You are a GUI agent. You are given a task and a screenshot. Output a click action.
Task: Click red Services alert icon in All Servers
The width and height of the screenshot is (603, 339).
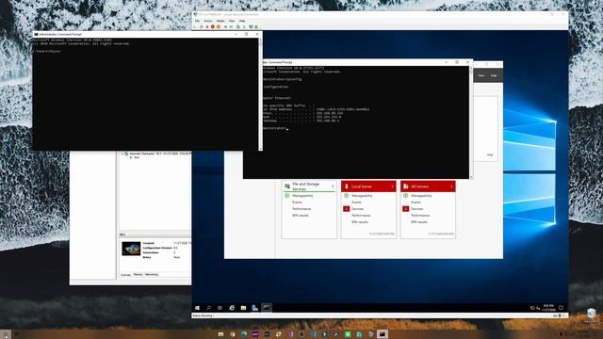405,209
